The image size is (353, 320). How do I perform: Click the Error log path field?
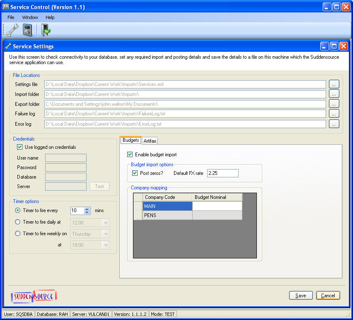pyautogui.click(x=185, y=124)
